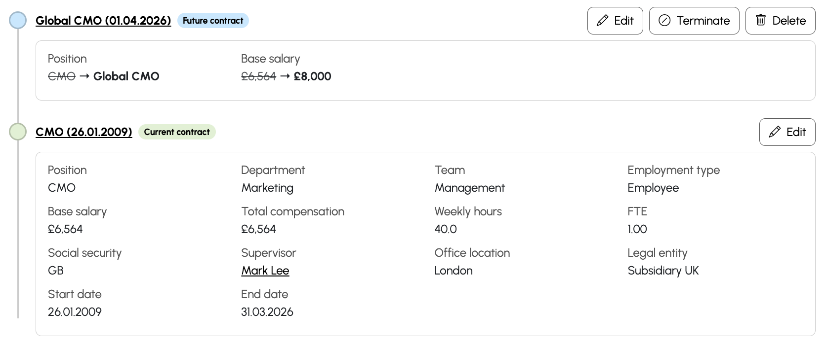Select the green current contract timeline marker

pos(18,132)
